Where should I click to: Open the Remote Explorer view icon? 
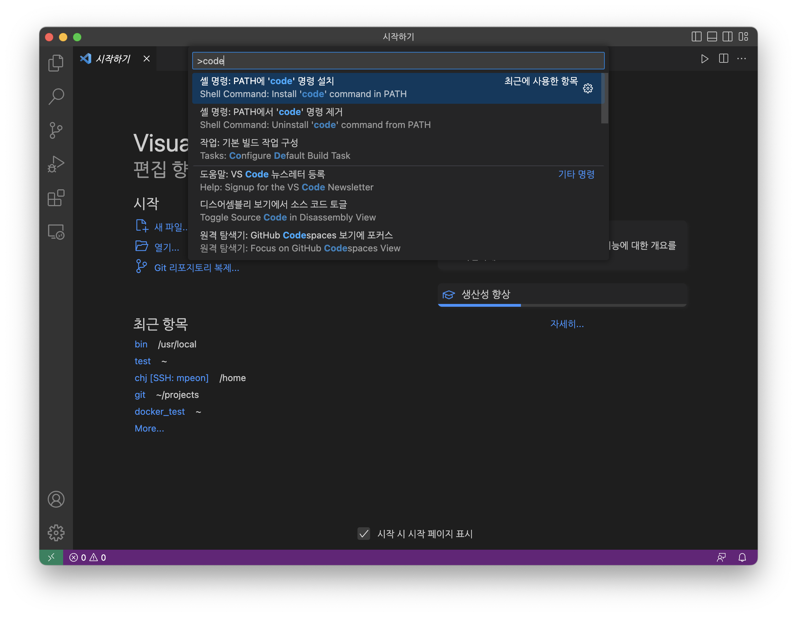pyautogui.click(x=56, y=232)
